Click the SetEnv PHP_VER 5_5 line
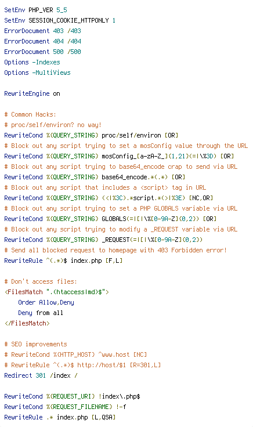 (x=35, y=10)
